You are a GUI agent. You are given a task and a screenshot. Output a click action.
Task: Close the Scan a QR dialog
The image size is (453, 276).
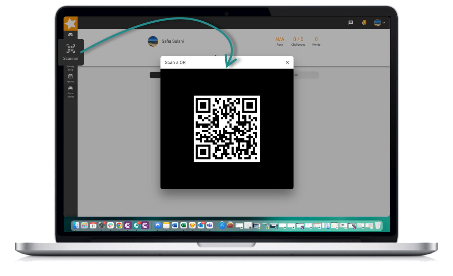tap(287, 62)
